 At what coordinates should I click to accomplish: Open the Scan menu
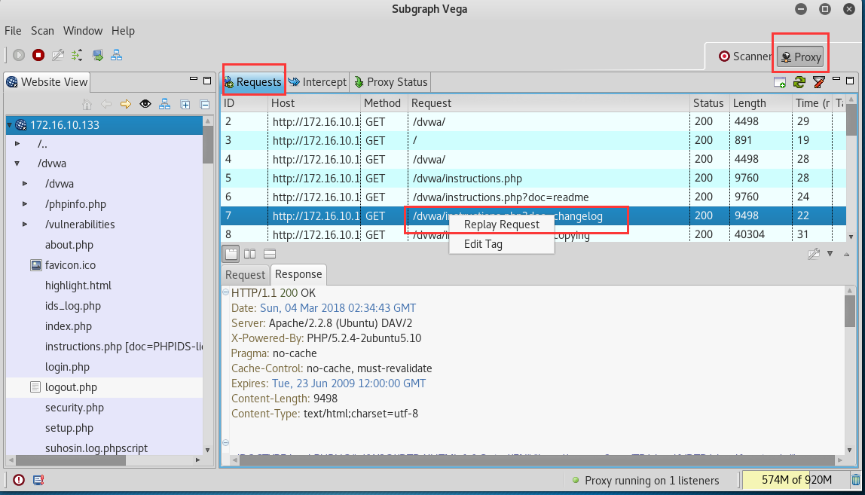[x=42, y=31]
